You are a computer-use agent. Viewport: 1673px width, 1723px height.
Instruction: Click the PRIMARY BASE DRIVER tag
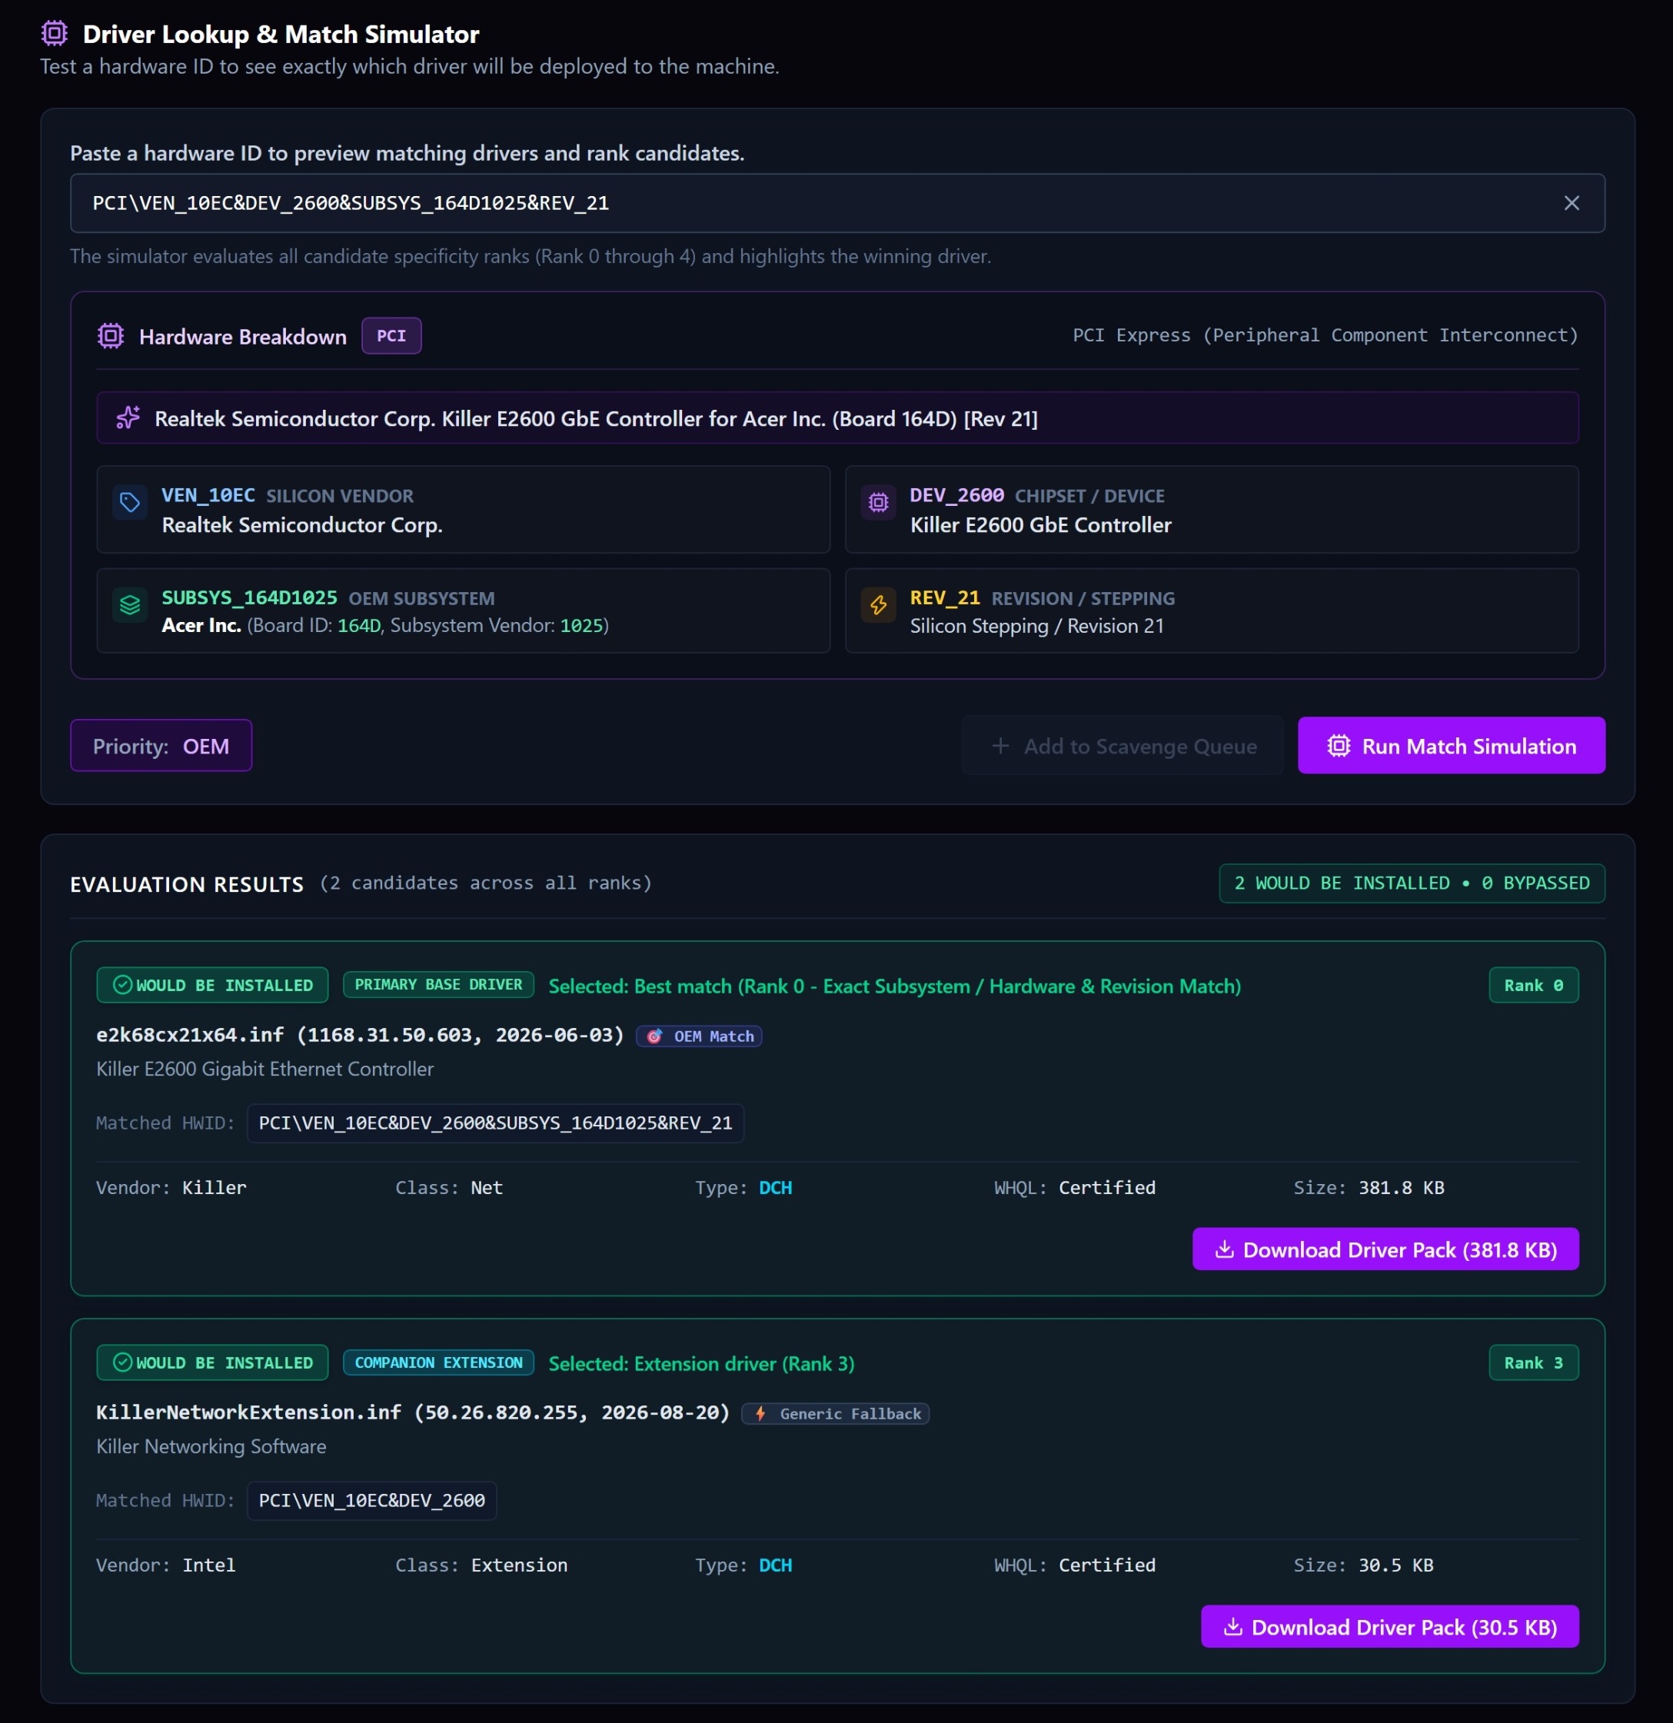[437, 985]
